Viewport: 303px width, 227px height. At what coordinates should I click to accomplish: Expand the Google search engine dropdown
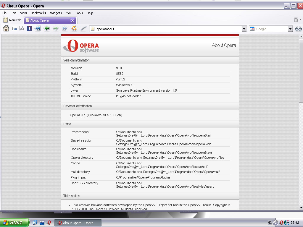click(290, 29)
